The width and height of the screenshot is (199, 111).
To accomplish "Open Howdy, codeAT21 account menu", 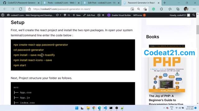I will pyautogui.click(x=180, y=15).
